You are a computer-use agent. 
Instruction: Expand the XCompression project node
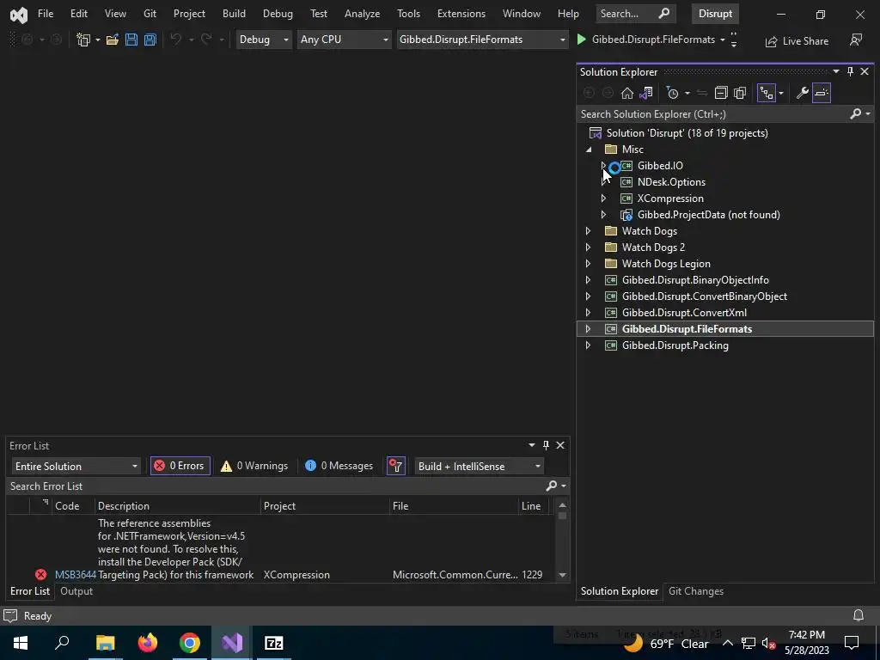pos(603,199)
